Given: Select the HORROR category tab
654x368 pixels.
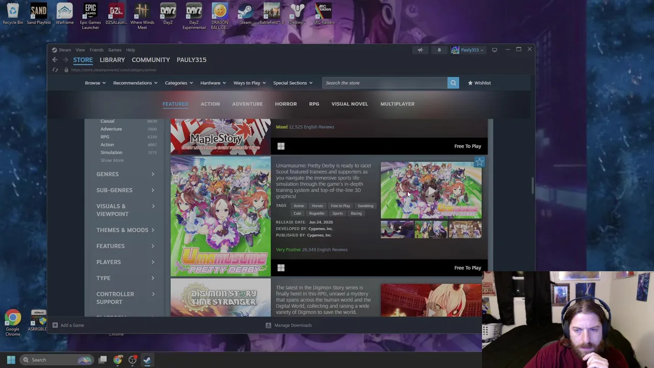Looking at the screenshot, I should pos(286,104).
